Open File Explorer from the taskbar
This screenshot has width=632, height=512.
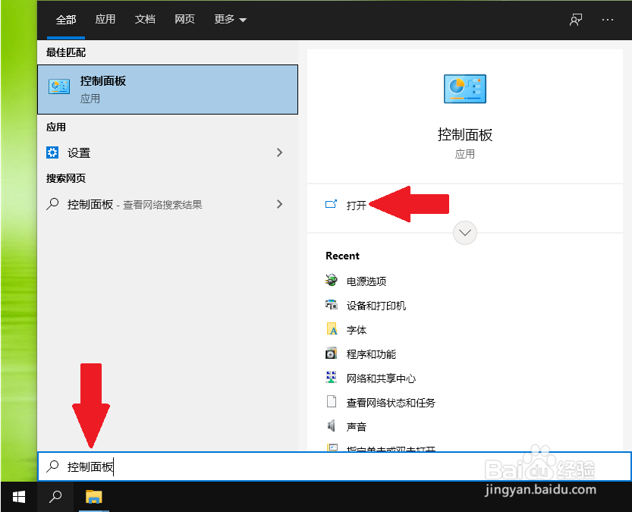pyautogui.click(x=94, y=497)
